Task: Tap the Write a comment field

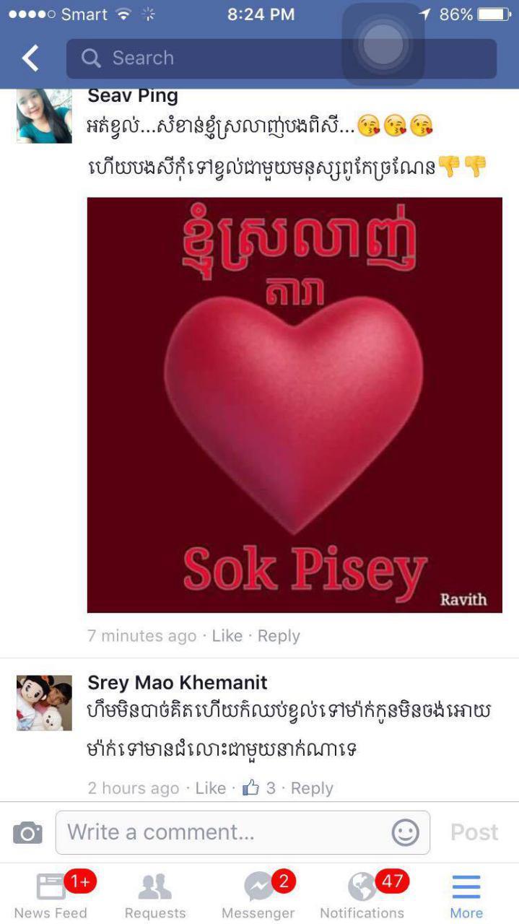Action: coord(243,832)
